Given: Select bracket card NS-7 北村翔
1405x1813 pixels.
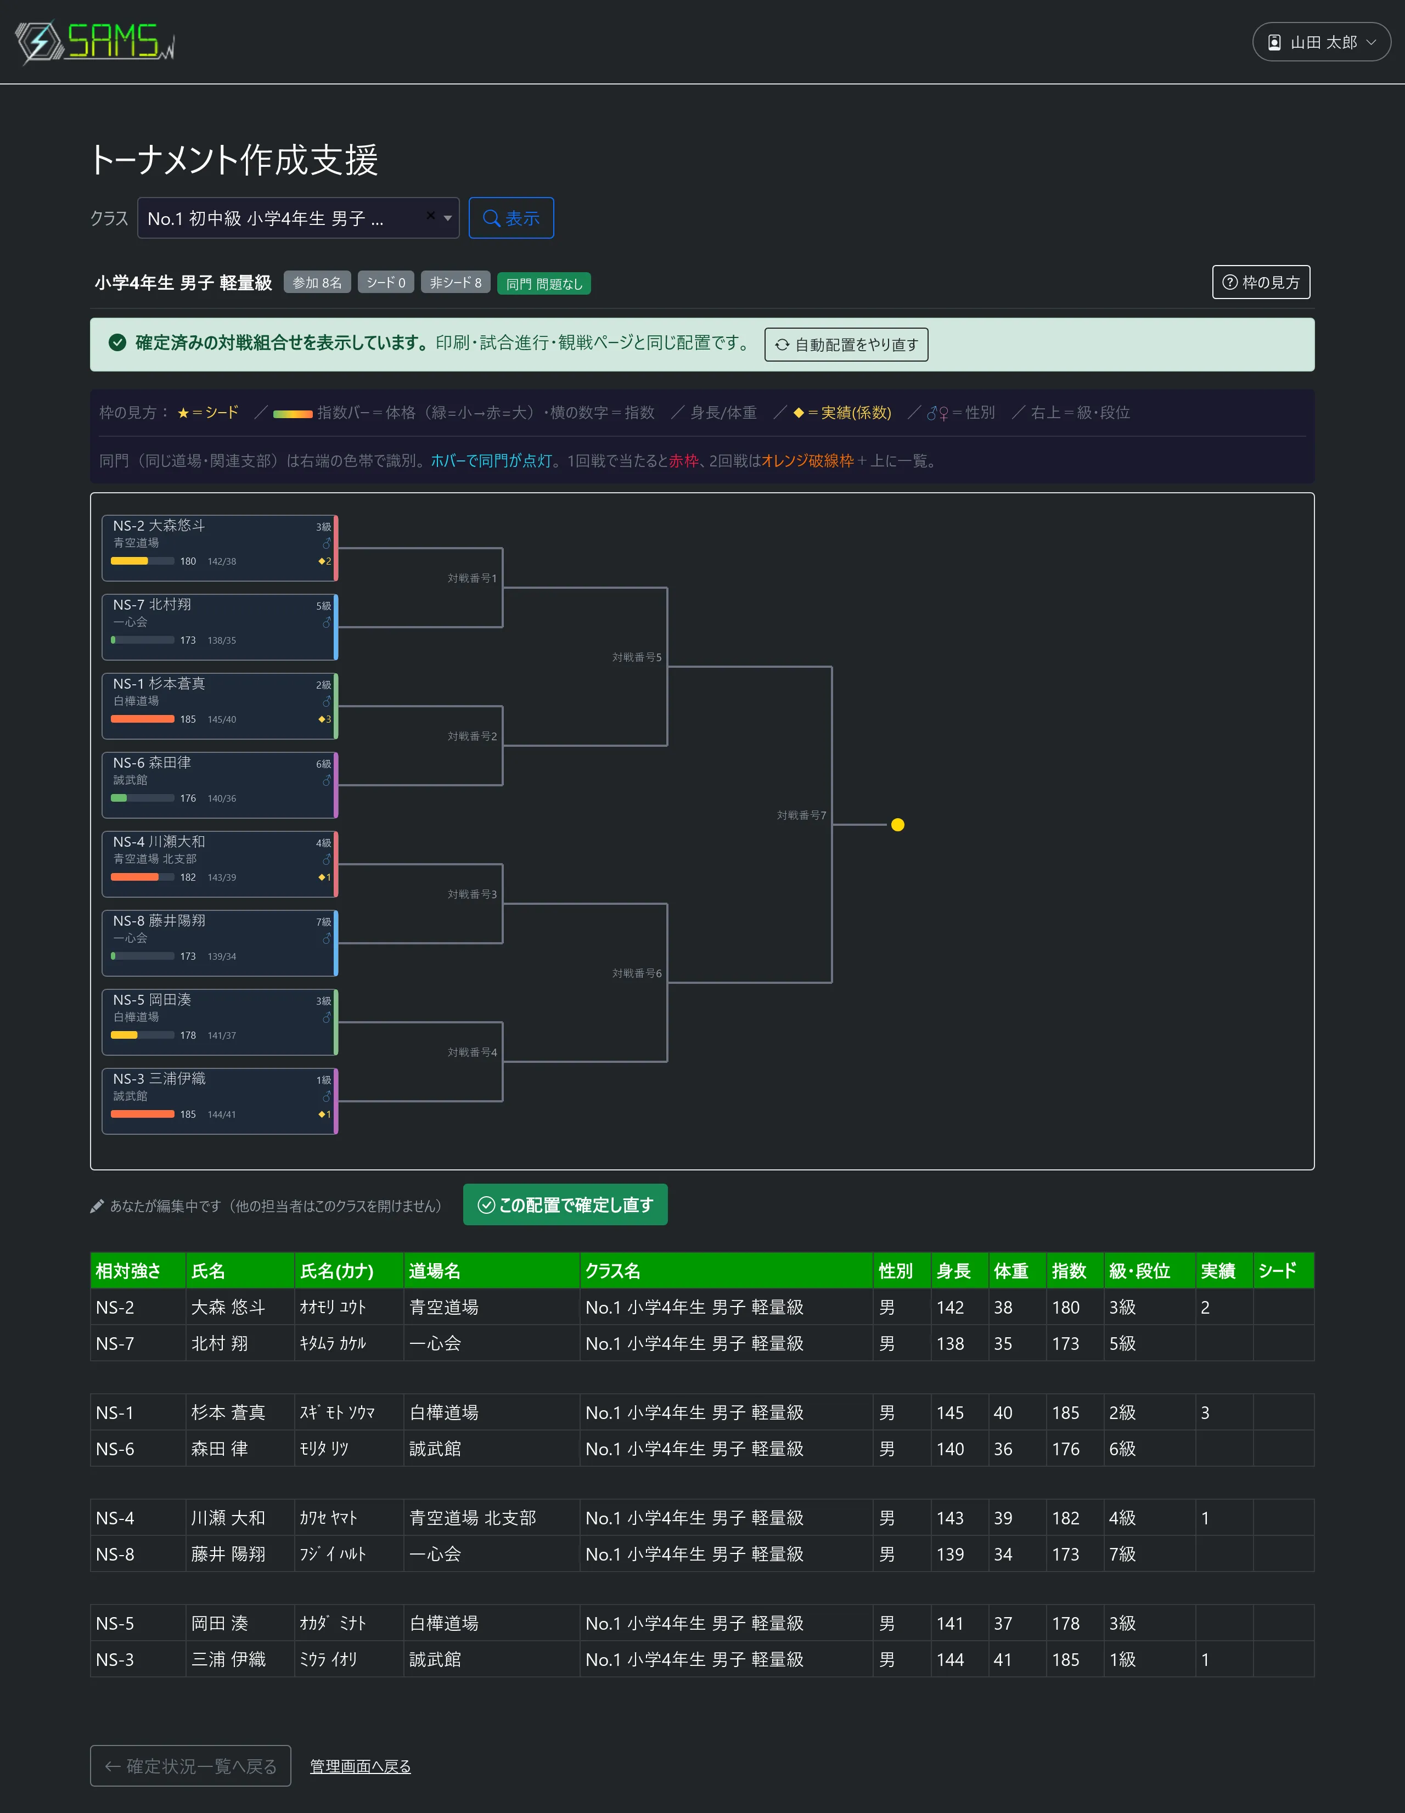Looking at the screenshot, I should tap(220, 627).
